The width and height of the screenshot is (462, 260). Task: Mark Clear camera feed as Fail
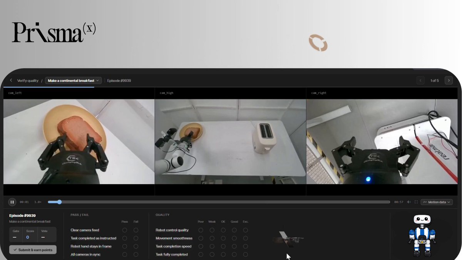point(136,230)
